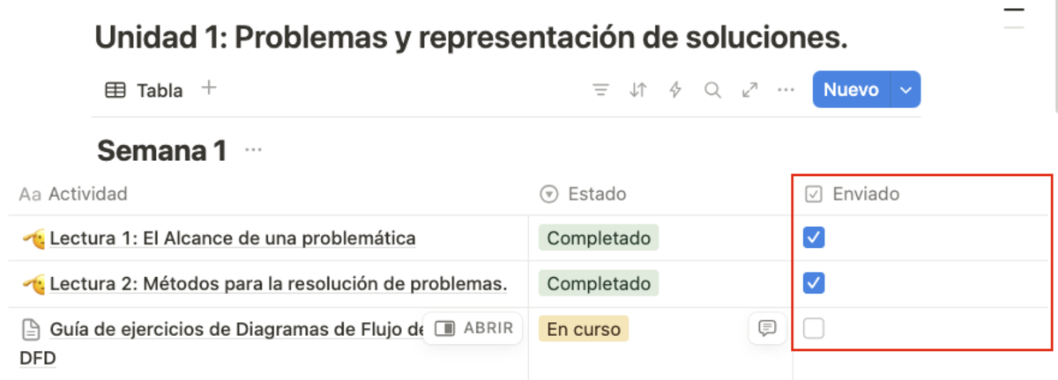Viewport: 1058px width, 380px height.
Task: Open database in full page icon
Action: 749,90
